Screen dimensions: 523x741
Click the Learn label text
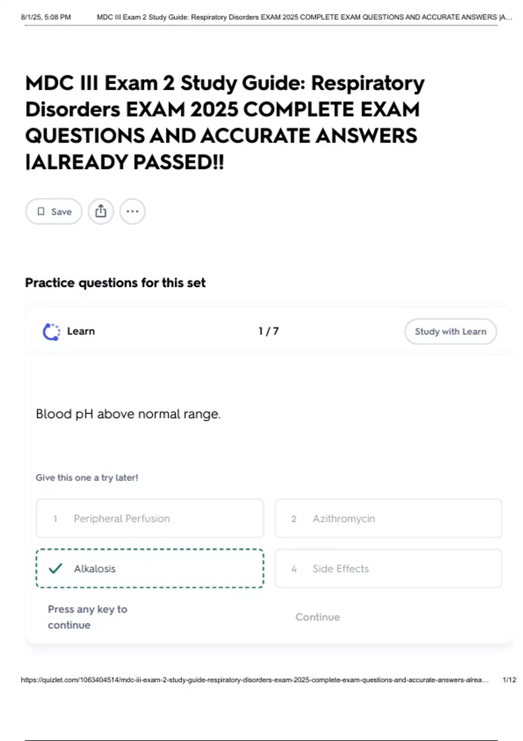(x=81, y=331)
